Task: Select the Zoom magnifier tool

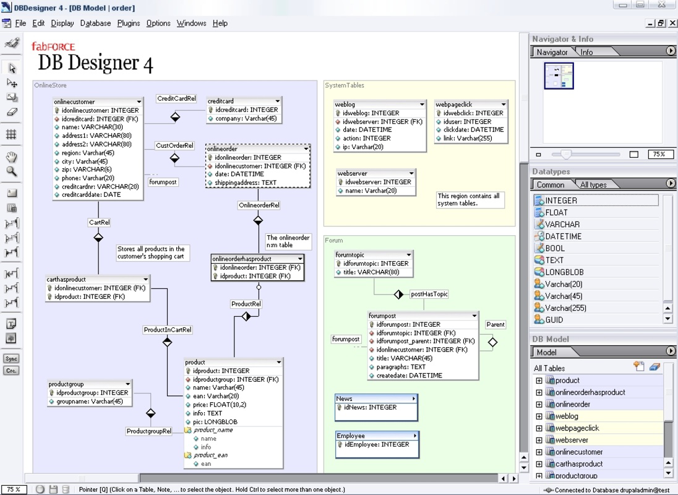Action: pyautogui.click(x=12, y=171)
